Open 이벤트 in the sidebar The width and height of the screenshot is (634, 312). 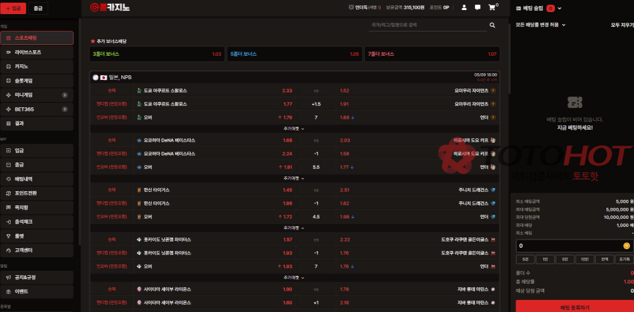click(x=37, y=291)
